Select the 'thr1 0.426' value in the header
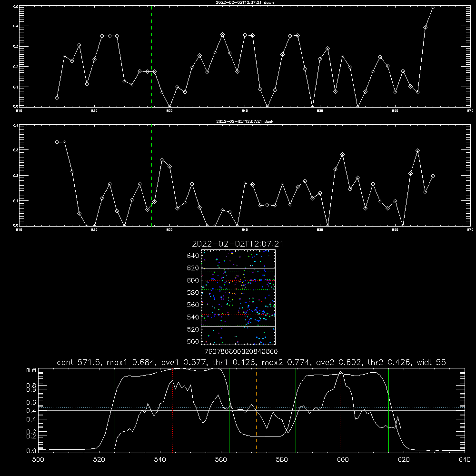 233,362
